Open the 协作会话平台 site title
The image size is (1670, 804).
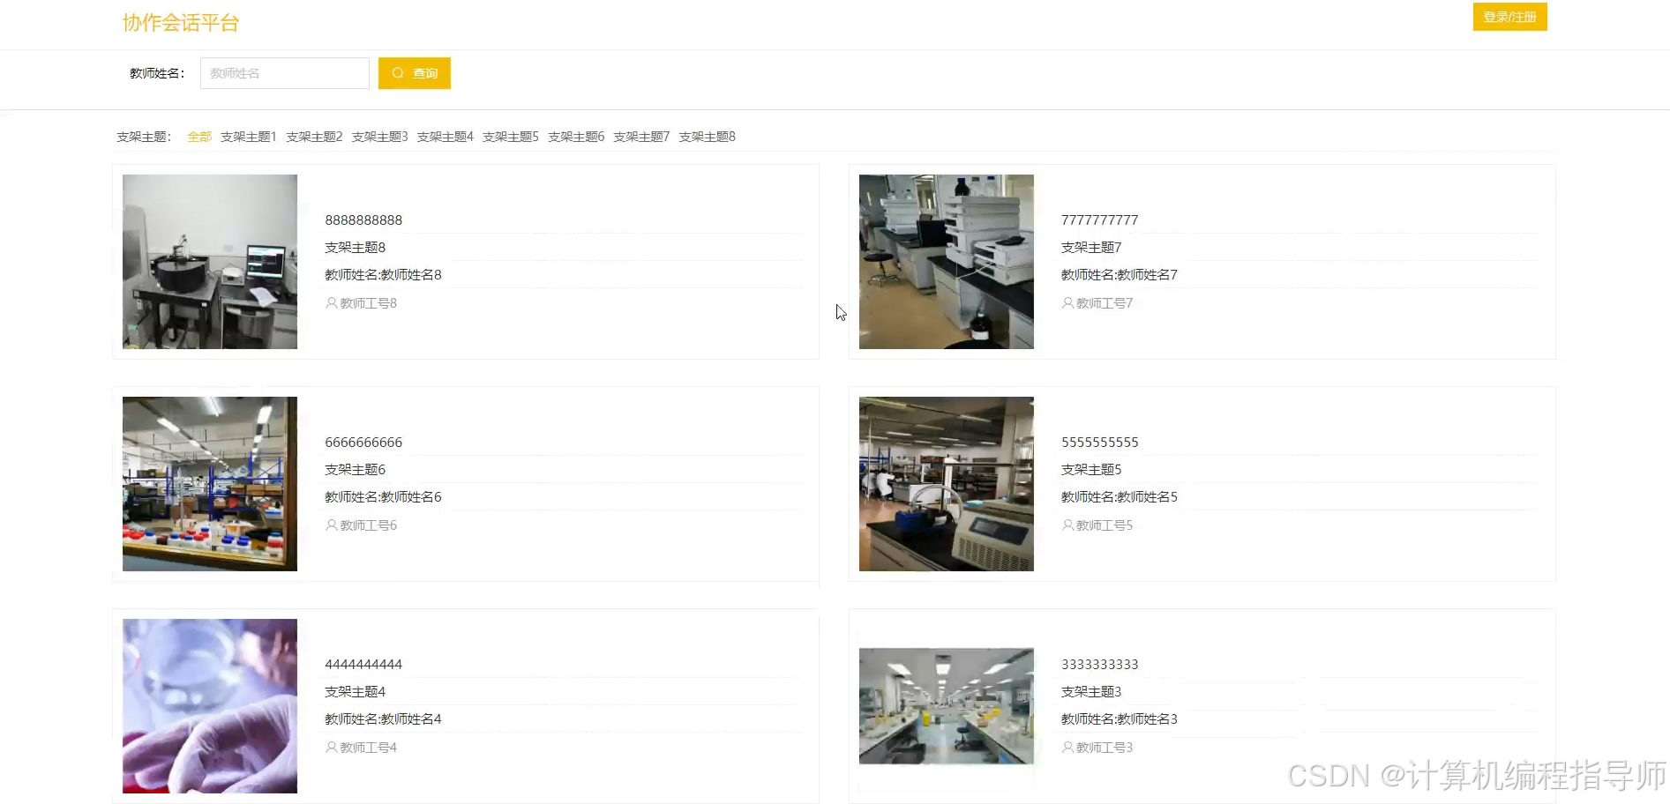(181, 23)
